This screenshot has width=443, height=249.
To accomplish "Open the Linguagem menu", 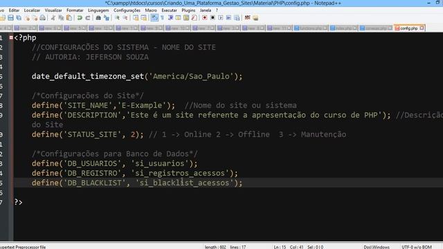I will pos(98,10).
